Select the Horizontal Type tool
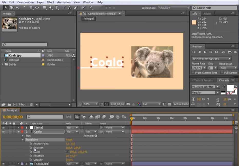This screenshot has width=239, height=166. [x=56, y=8]
